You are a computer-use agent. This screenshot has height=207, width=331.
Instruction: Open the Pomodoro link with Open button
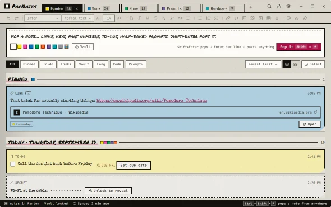(310, 124)
